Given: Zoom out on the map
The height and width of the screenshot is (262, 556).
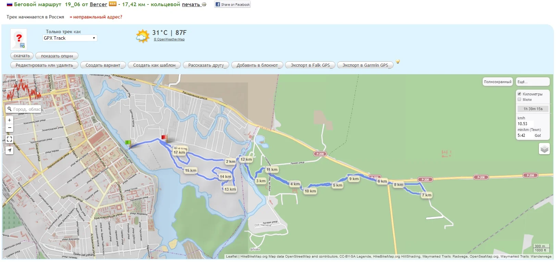Looking at the screenshot, I should coord(10,128).
